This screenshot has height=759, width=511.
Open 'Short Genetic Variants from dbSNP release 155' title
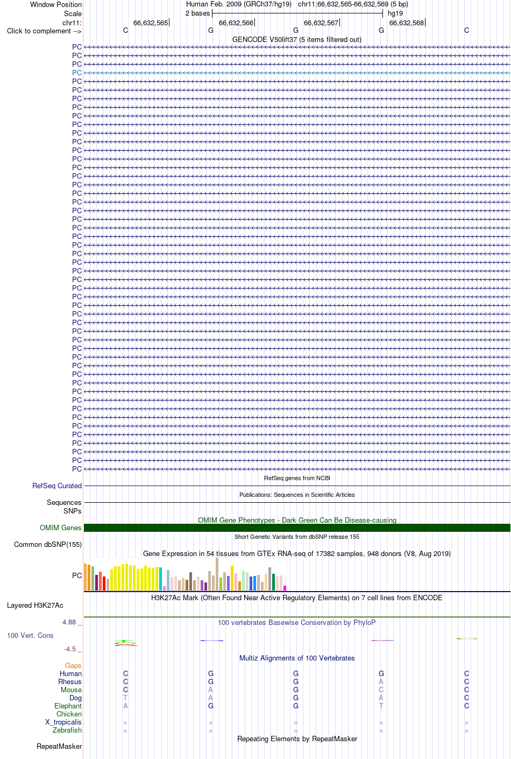click(x=297, y=537)
